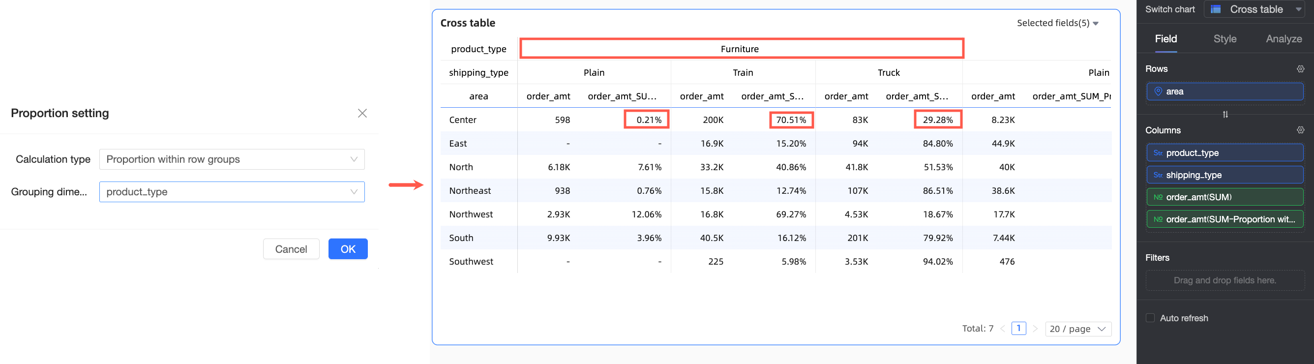Screen dimensions: 1314x364
Task: Enable the Auto refresh checkbox
Action: click(x=1150, y=318)
